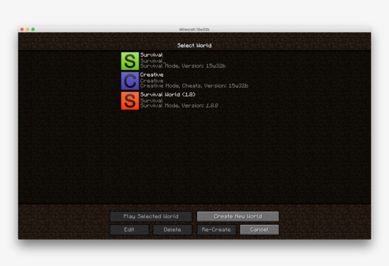Click the "Minecraft 15w32b" window title
Screen dimensions: 389x266
pyautogui.click(x=194, y=29)
